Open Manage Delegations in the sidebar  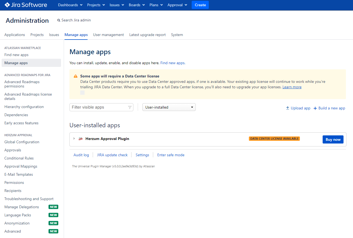pyautogui.click(x=22, y=207)
